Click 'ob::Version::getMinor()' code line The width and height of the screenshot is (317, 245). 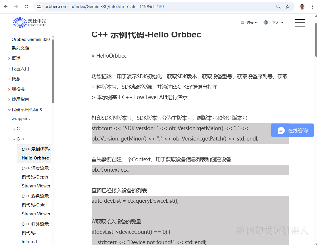[x=175, y=139]
